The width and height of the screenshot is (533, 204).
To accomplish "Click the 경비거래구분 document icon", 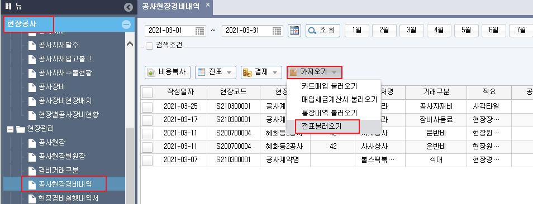I will pos(32,171).
